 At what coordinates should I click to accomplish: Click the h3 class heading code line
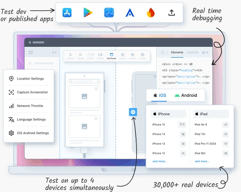click(182, 70)
